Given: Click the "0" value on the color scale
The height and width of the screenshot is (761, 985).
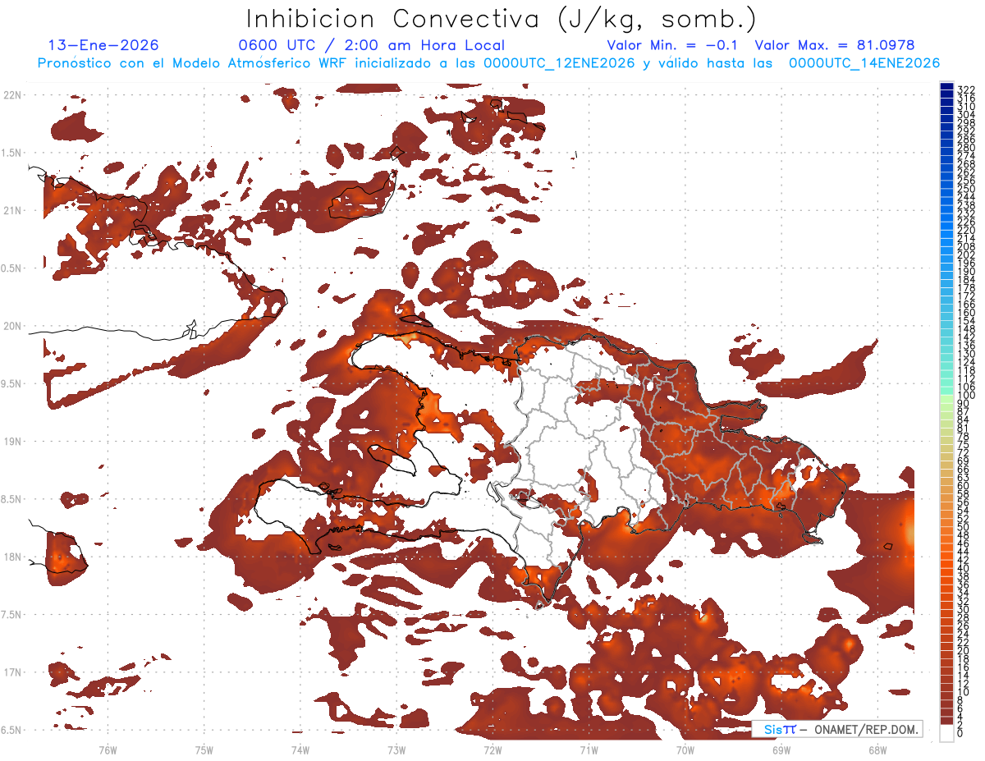Looking at the screenshot, I should (960, 733).
